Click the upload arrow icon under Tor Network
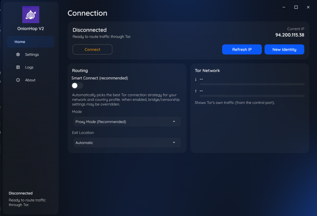Screen dimensions: 317x216 [196, 91]
